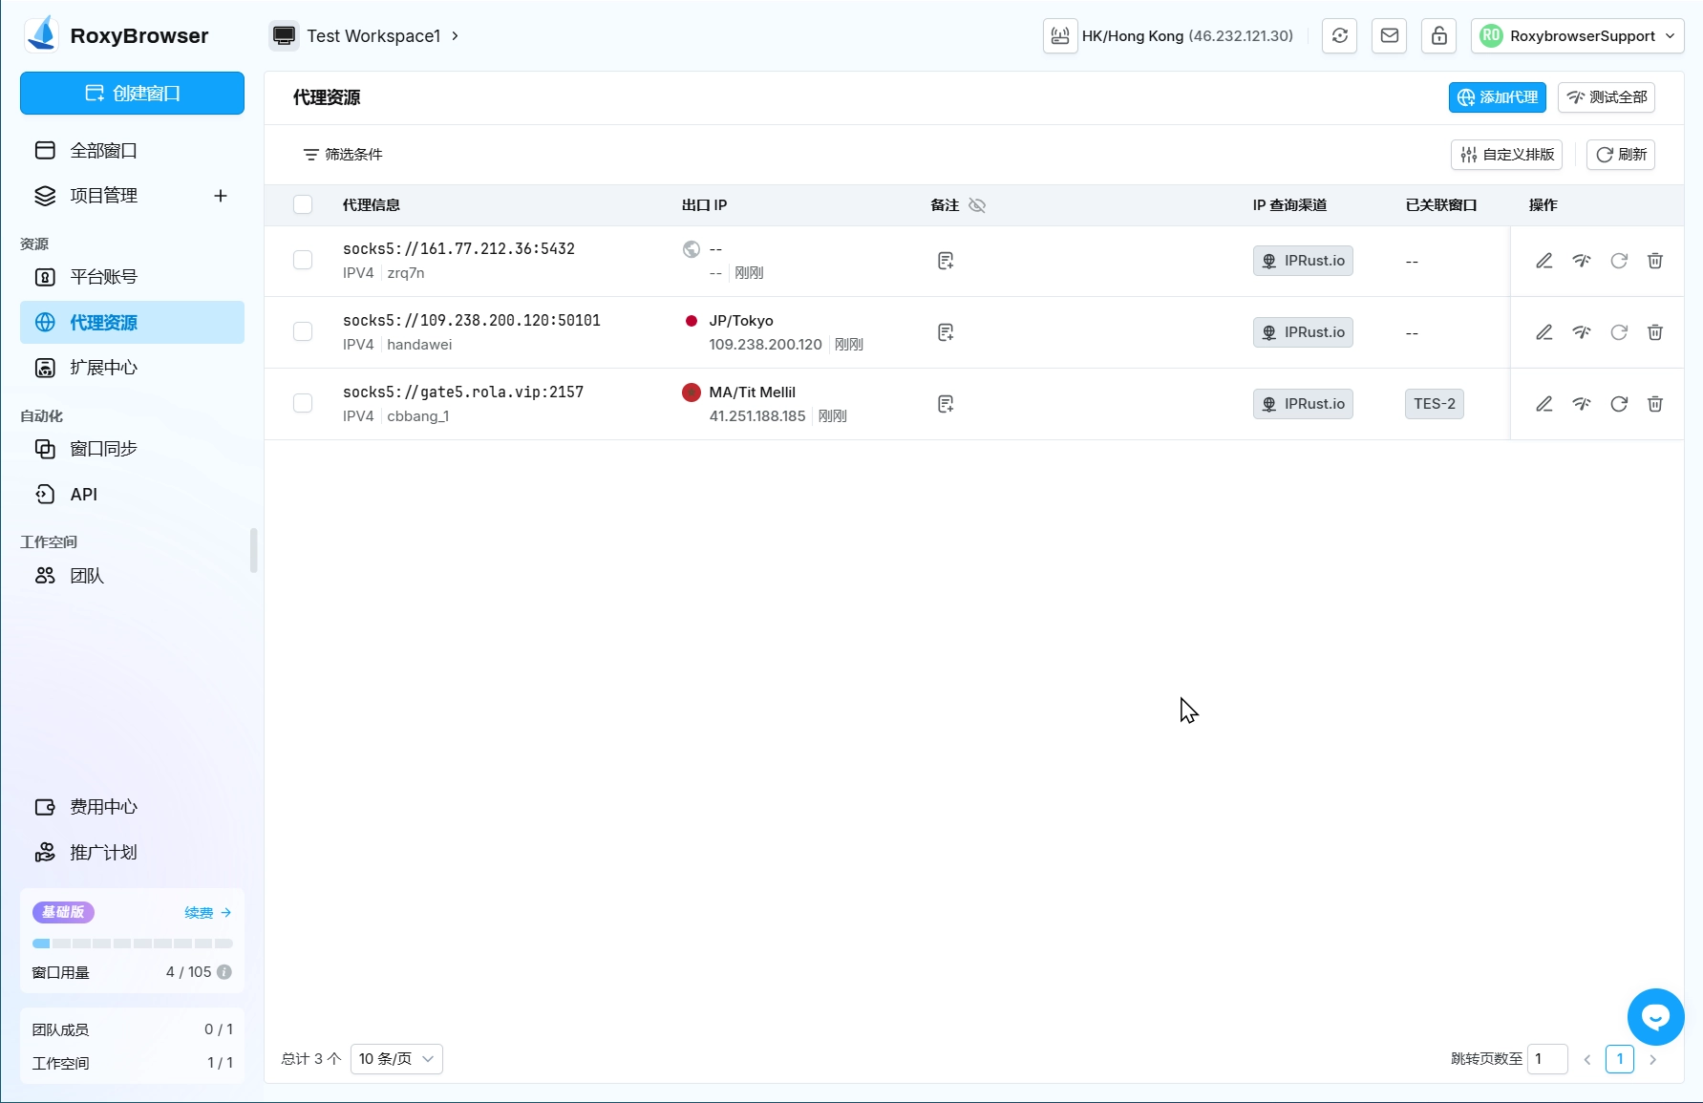Open 窗口同步 from the sidebar
The width and height of the screenshot is (1703, 1103).
pyautogui.click(x=103, y=449)
